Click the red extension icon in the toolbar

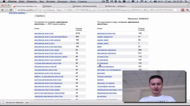pyautogui.click(x=183, y=10)
